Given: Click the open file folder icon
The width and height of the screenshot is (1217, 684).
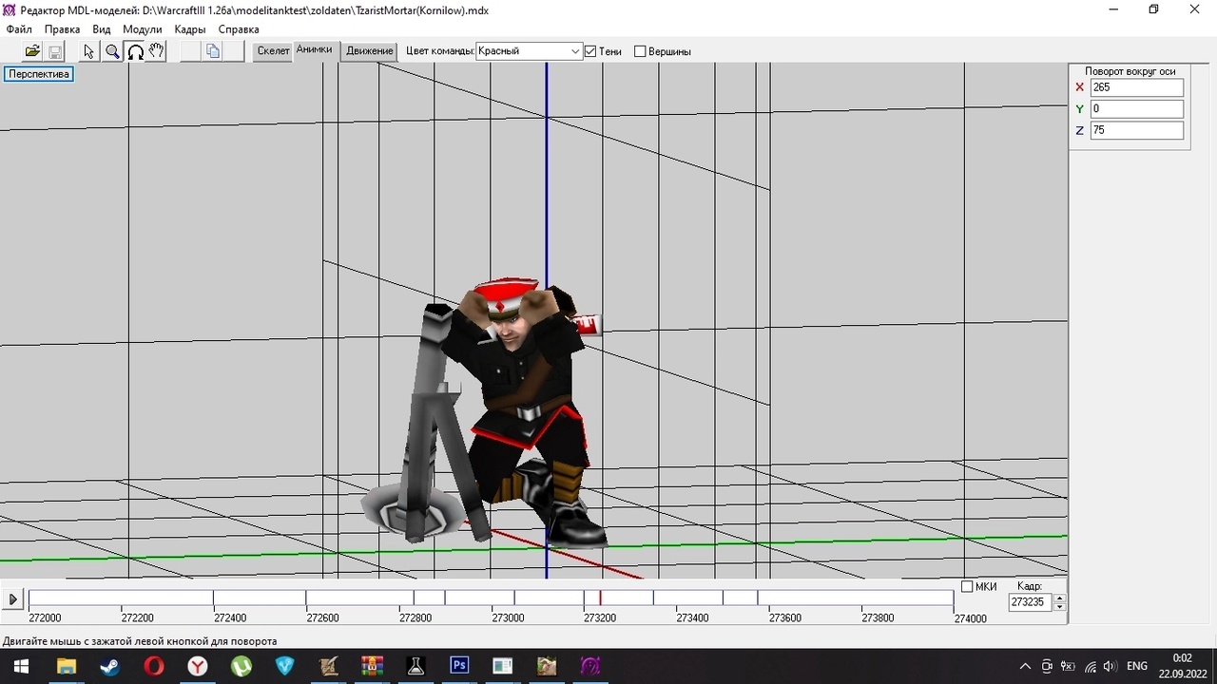Looking at the screenshot, I should tap(32, 51).
